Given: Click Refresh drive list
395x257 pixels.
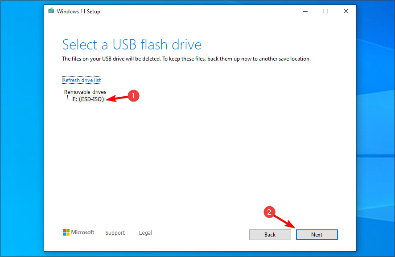Looking at the screenshot, I should pyautogui.click(x=82, y=80).
